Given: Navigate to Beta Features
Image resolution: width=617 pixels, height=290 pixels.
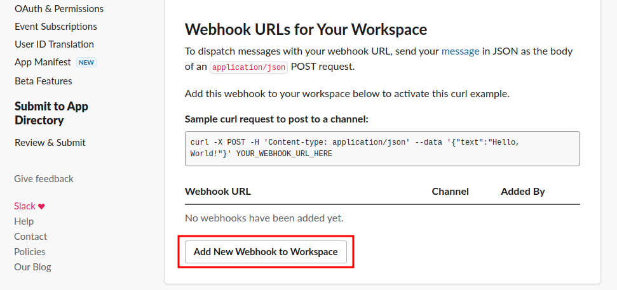Looking at the screenshot, I should [43, 81].
